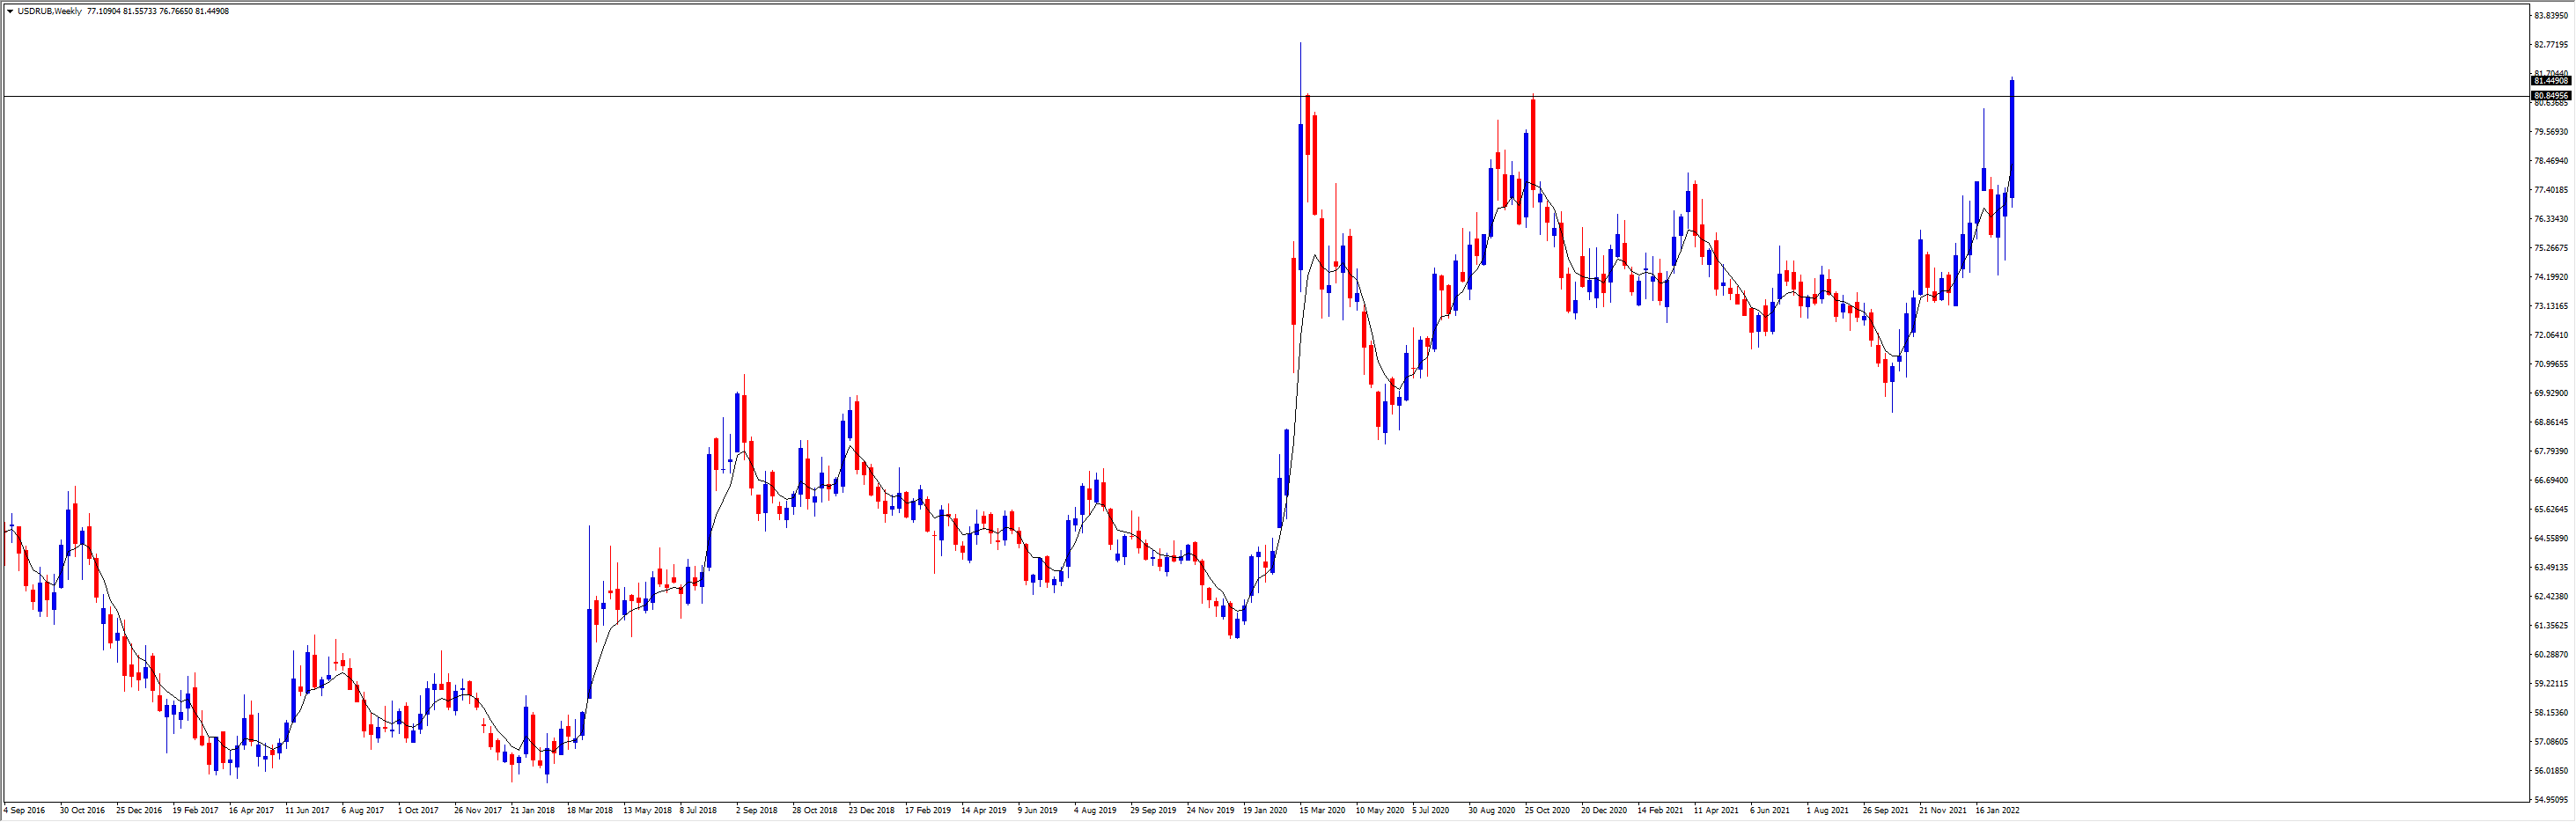Viewport: 2576px width, 822px height.
Task: Select the black 81.44908 current price tag
Action: [2551, 81]
